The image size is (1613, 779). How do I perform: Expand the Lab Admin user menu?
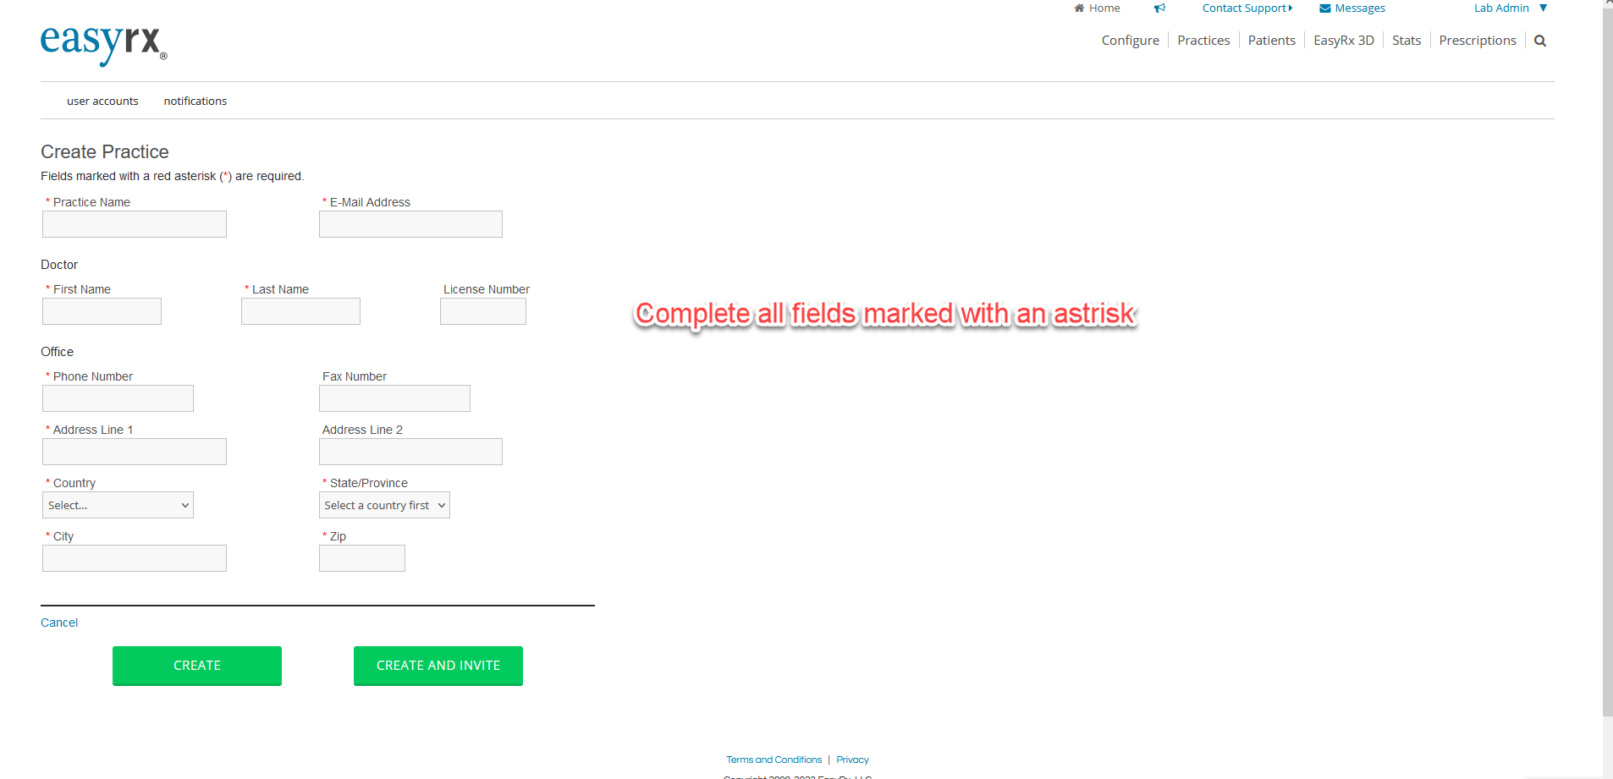(1510, 8)
